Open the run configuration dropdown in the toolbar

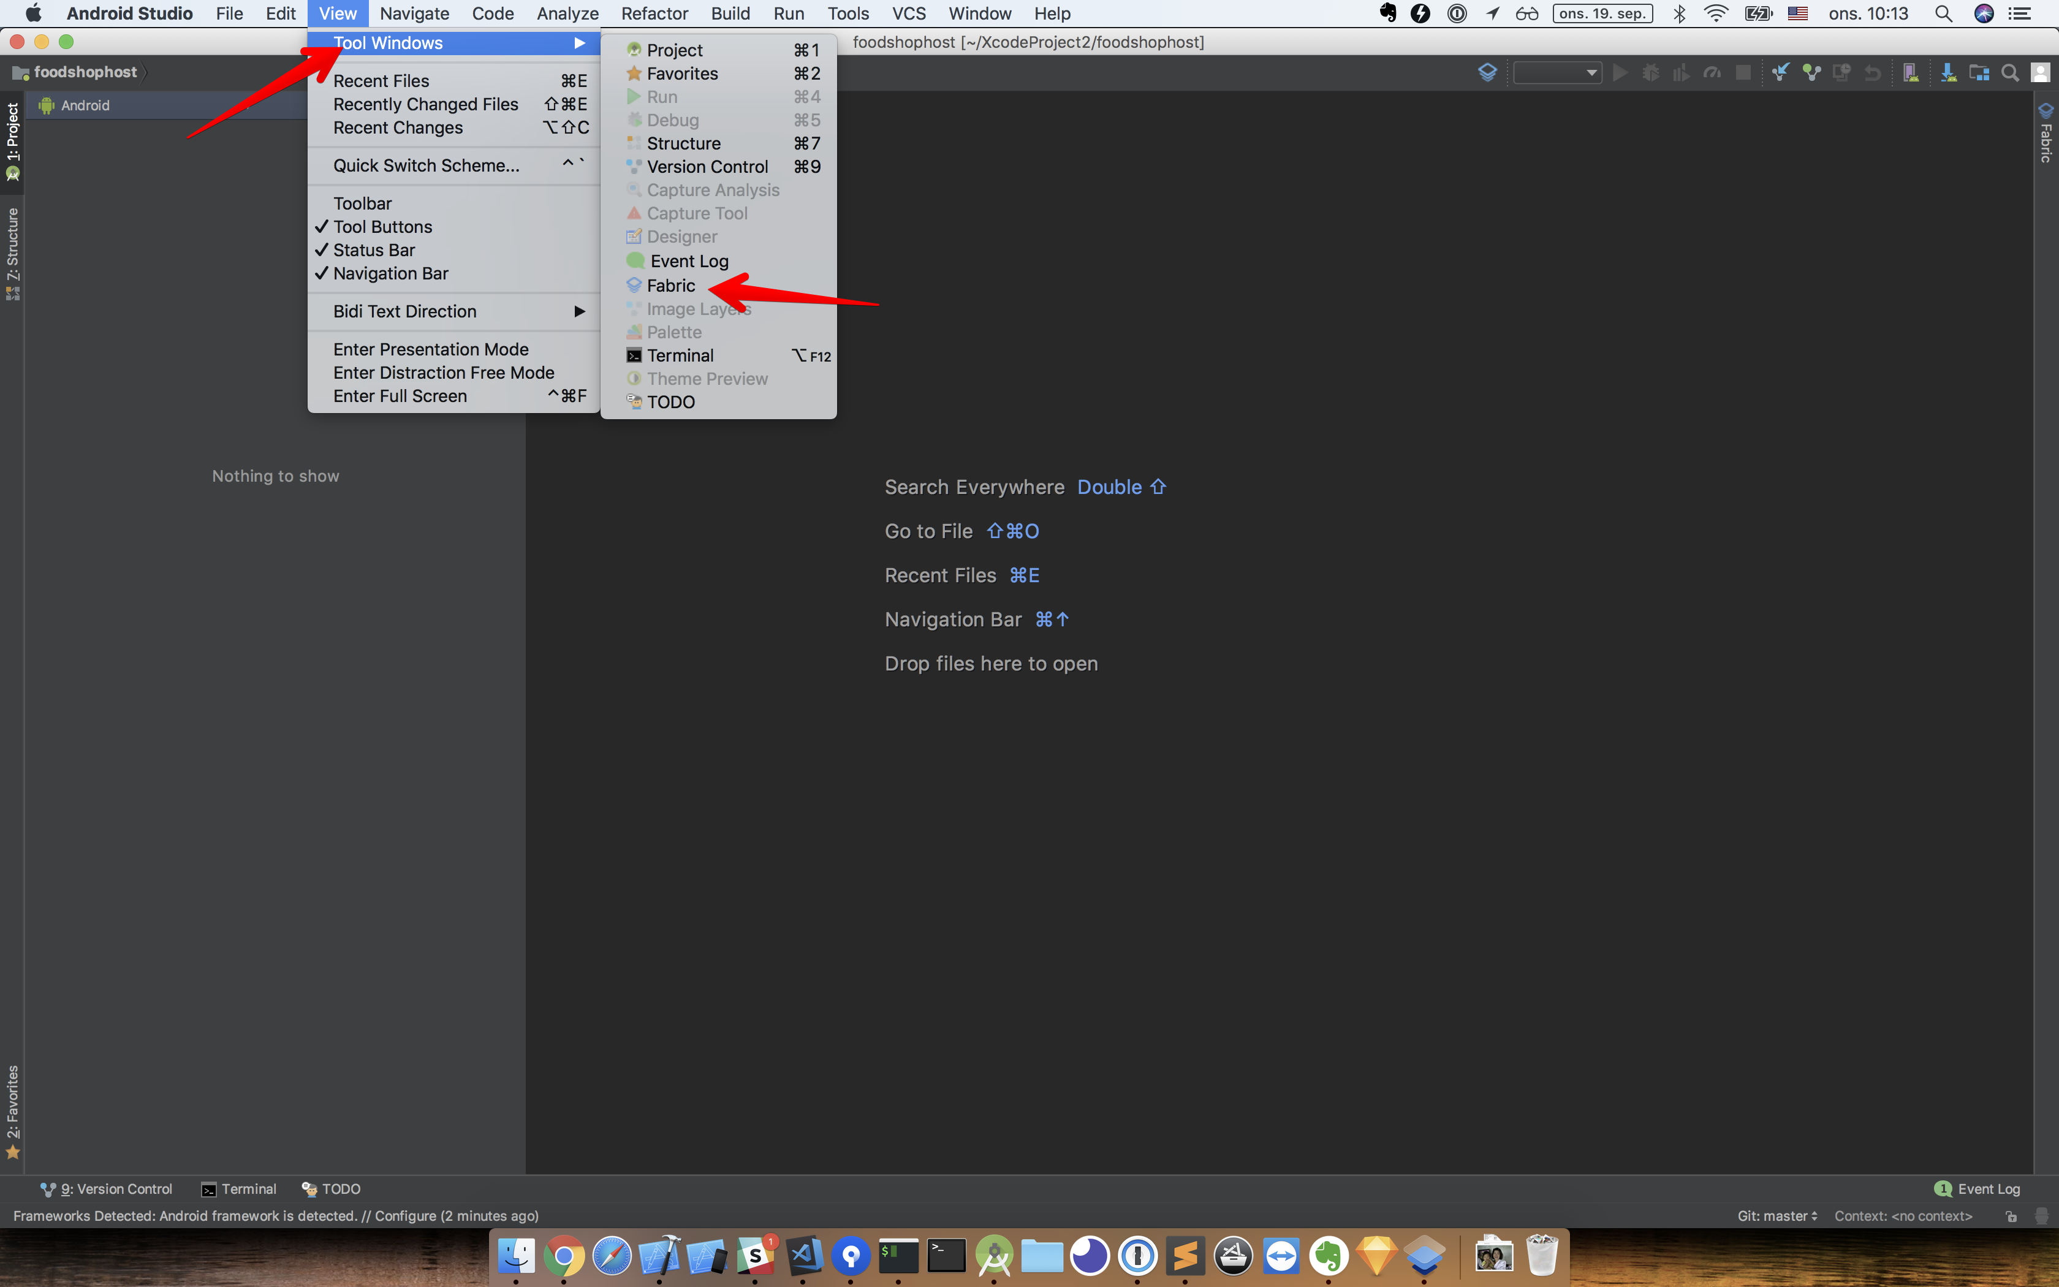point(1557,73)
